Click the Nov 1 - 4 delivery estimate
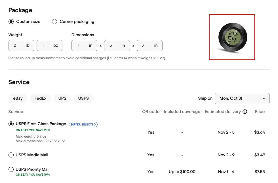 click(226, 171)
